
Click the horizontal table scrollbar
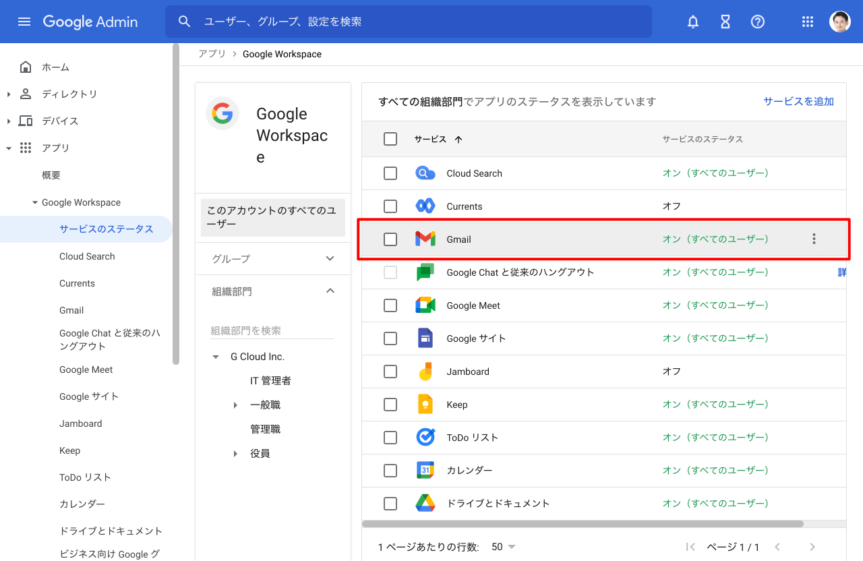click(583, 523)
